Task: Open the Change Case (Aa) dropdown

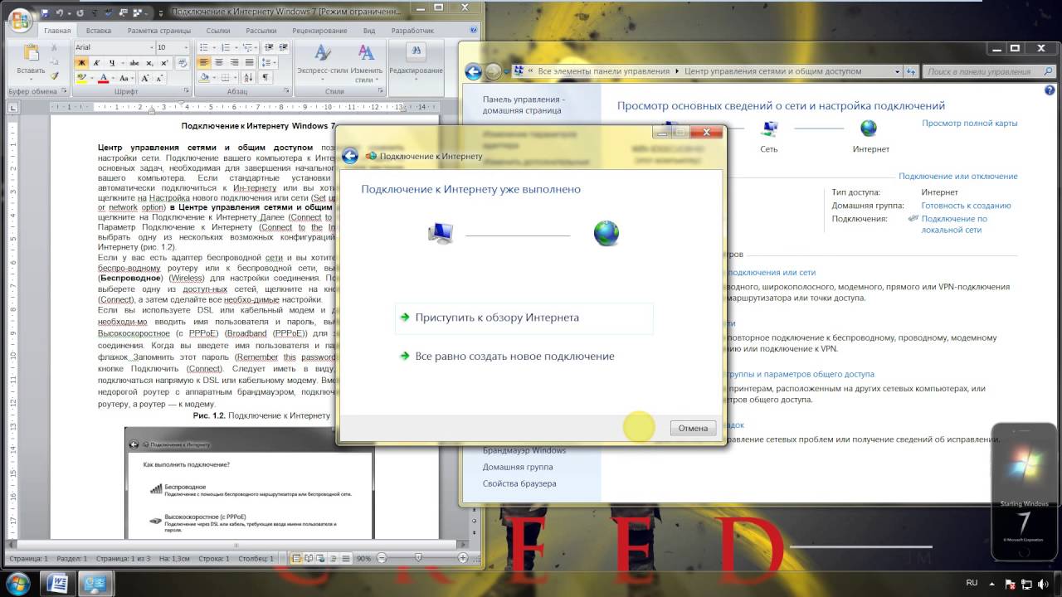Action: click(x=124, y=78)
